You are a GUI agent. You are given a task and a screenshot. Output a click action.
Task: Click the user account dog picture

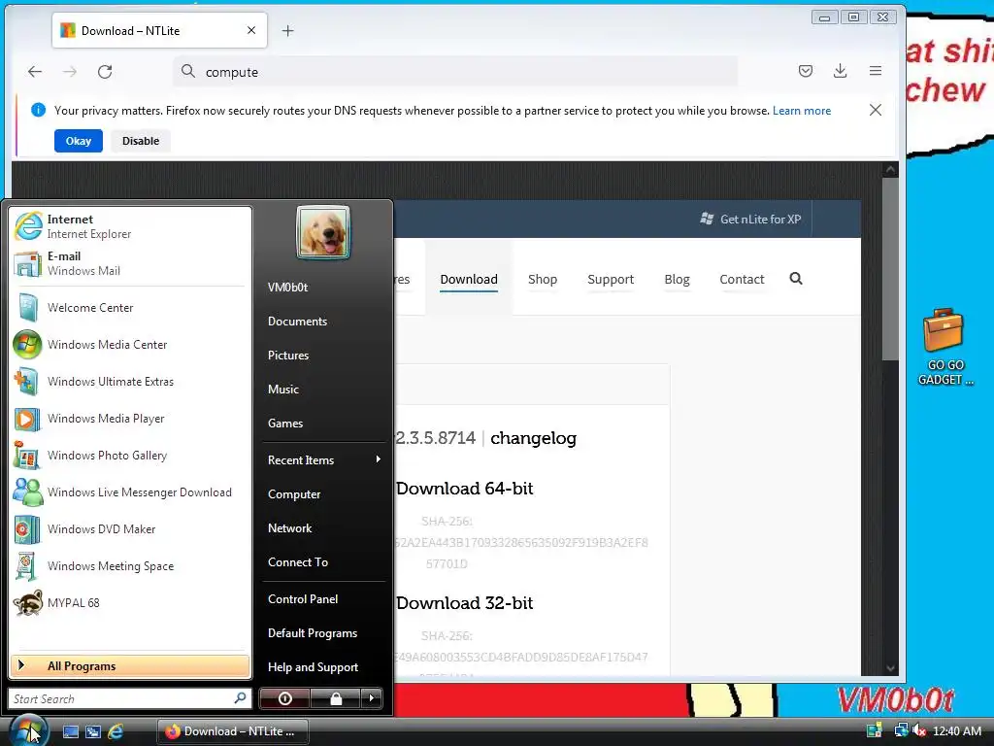click(x=323, y=232)
